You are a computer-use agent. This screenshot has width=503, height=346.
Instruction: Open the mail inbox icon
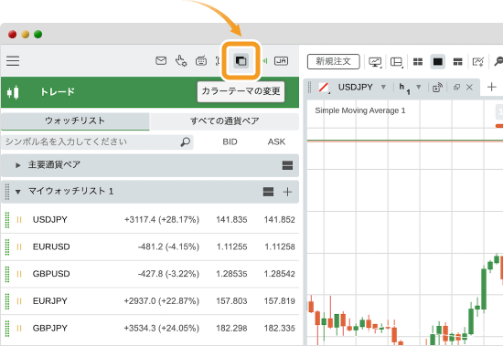161,60
